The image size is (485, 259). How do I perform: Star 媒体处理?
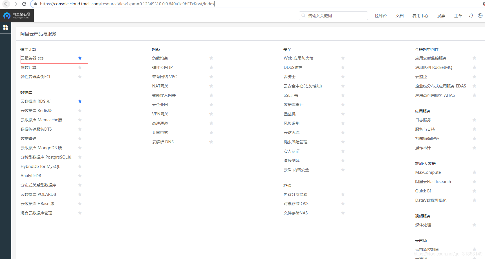click(x=474, y=225)
